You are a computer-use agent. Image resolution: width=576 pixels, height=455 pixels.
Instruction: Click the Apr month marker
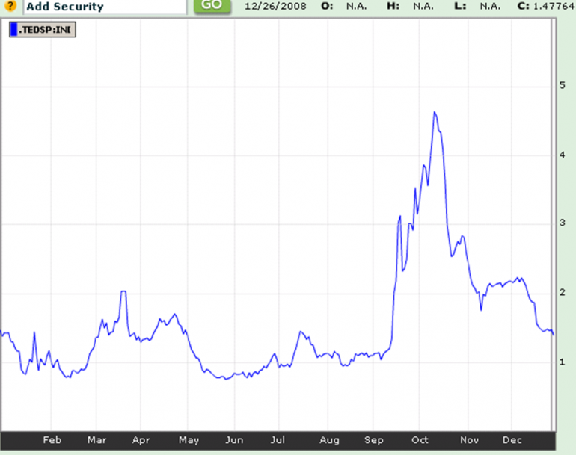(x=141, y=440)
